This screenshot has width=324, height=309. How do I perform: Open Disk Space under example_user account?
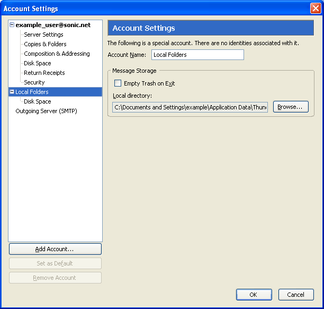point(38,63)
